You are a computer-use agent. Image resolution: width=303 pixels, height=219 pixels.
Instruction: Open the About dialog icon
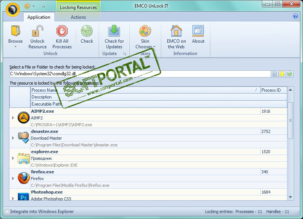click(198, 31)
